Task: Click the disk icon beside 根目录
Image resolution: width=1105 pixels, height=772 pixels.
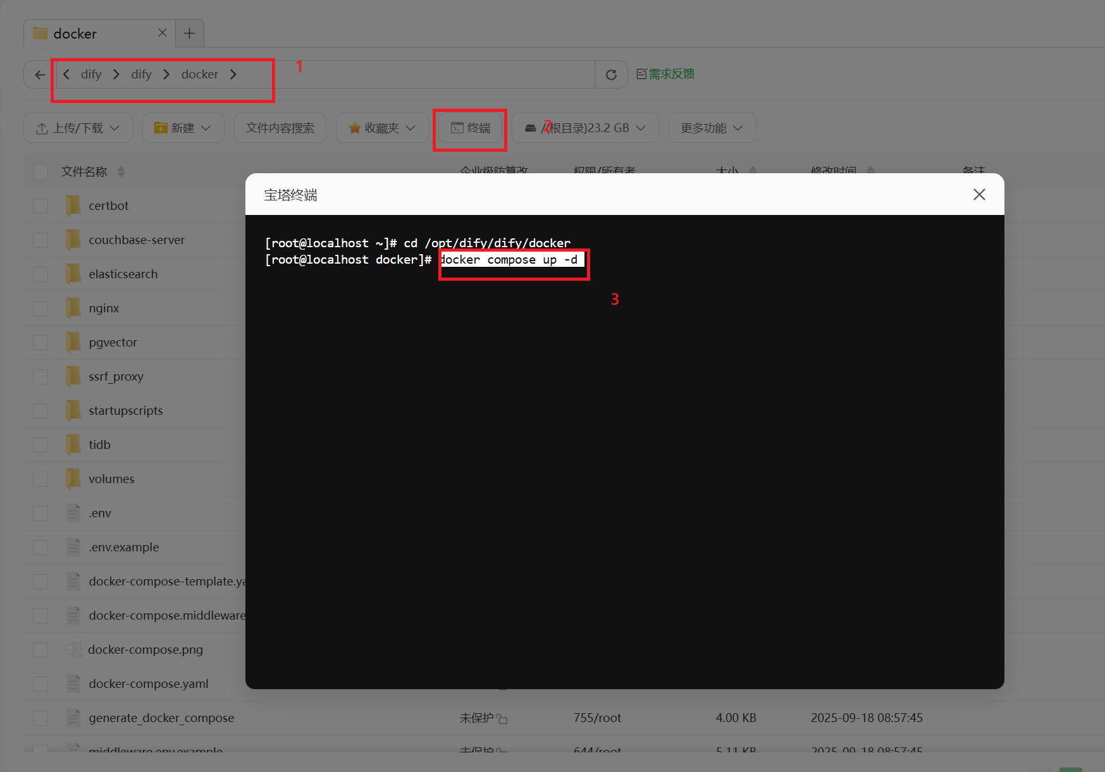Action: coord(530,128)
